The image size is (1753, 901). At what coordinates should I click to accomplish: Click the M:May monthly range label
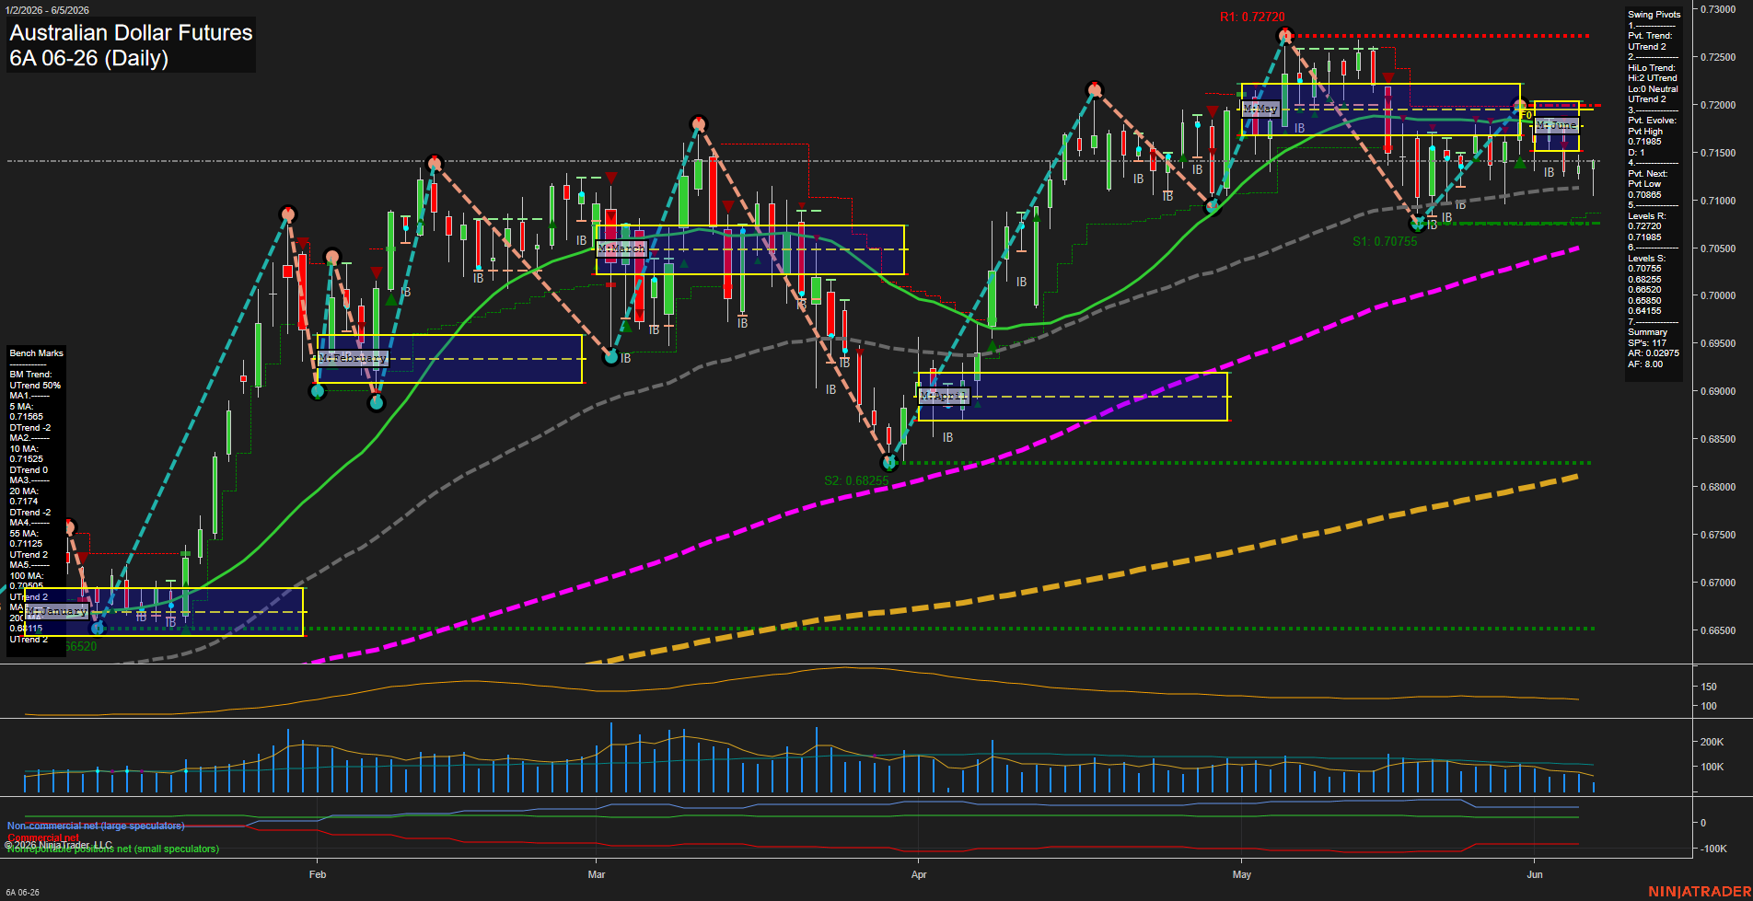(x=1260, y=109)
